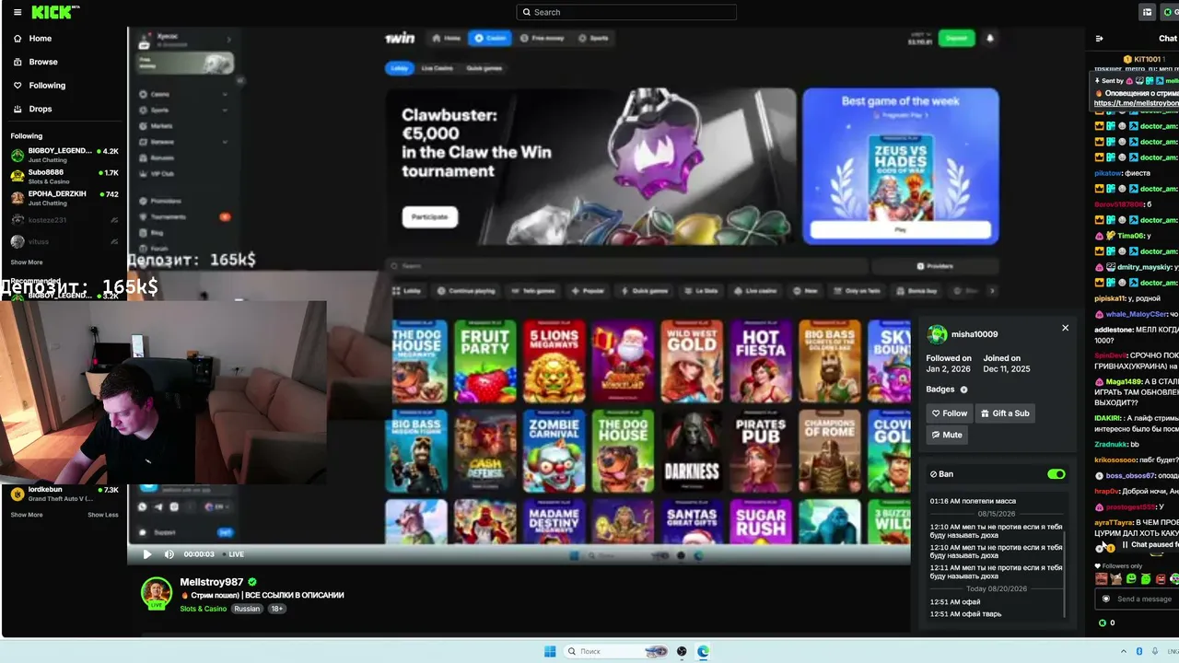Image resolution: width=1179 pixels, height=663 pixels.
Task: Open Mellstroy987 channel avatar
Action: pos(157,593)
